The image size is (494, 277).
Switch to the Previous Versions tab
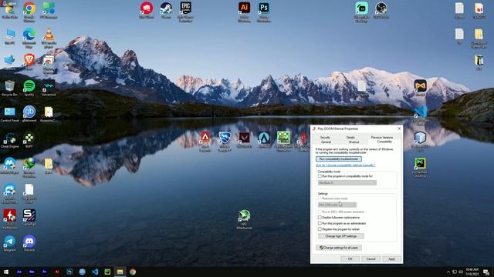[x=382, y=137]
